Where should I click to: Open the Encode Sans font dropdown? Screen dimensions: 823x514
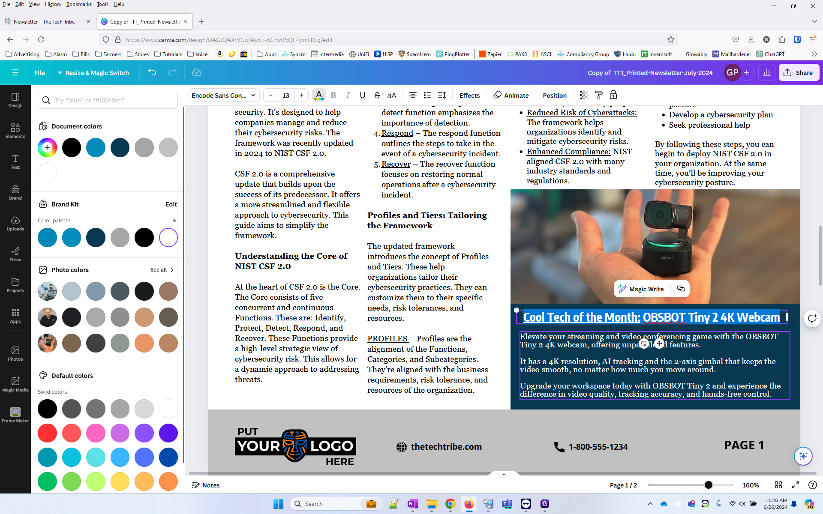(x=223, y=95)
